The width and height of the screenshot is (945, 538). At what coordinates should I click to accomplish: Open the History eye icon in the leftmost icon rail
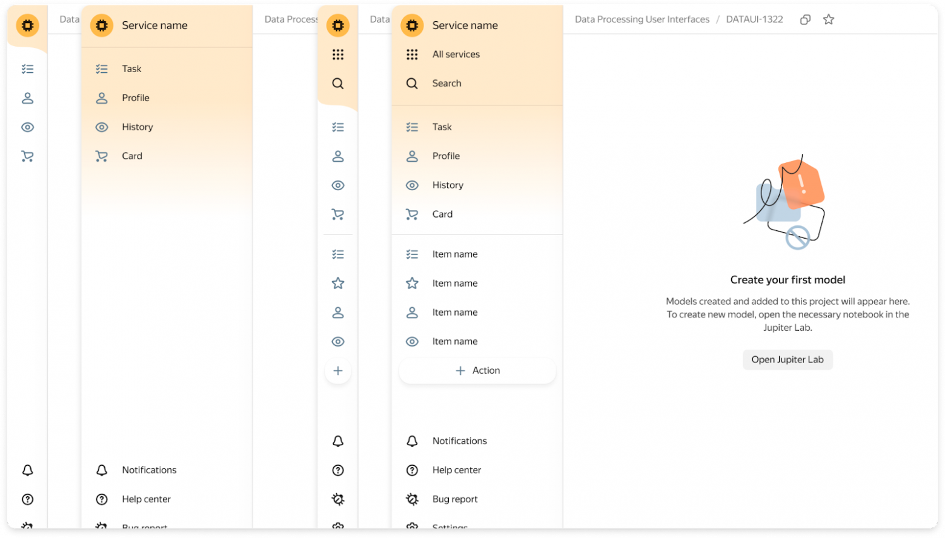pyautogui.click(x=27, y=127)
